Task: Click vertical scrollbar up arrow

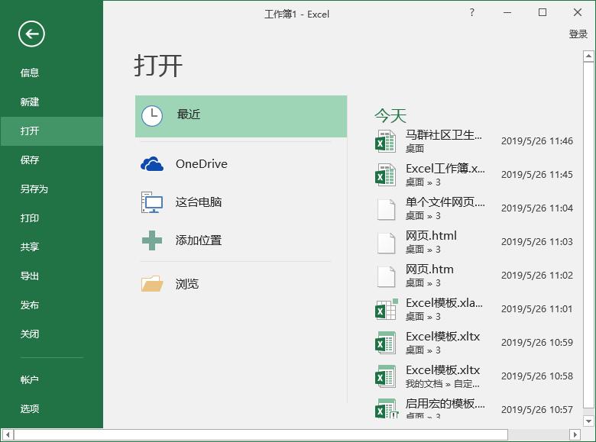Action: point(588,56)
